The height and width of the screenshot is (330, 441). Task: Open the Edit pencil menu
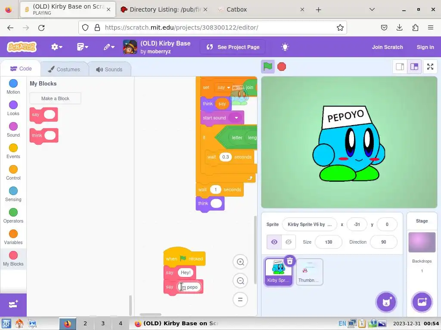pos(109,47)
